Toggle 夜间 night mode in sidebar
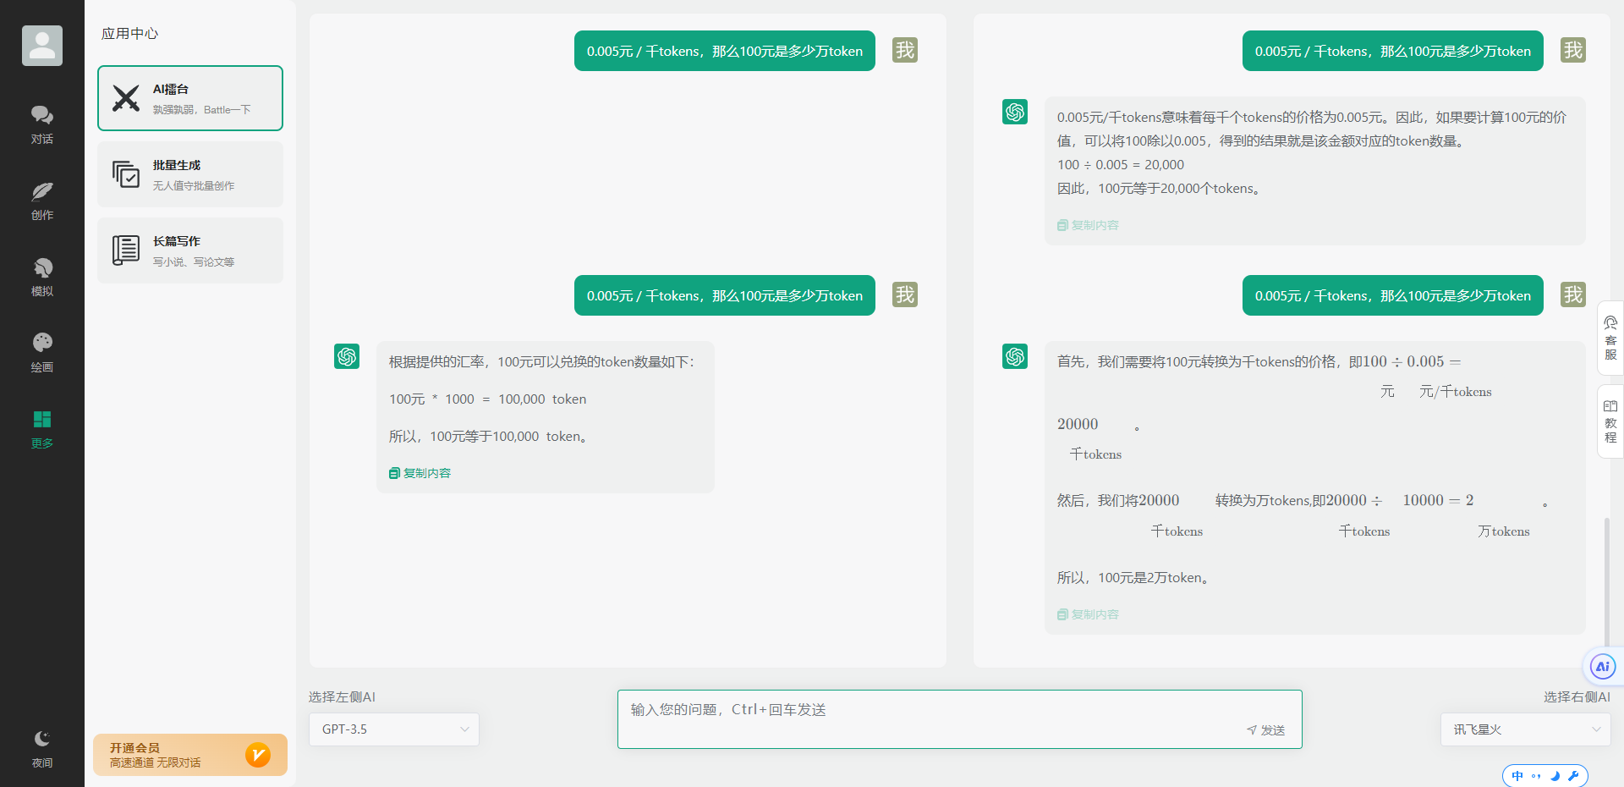Image resolution: width=1624 pixels, height=787 pixels. pos(42,746)
